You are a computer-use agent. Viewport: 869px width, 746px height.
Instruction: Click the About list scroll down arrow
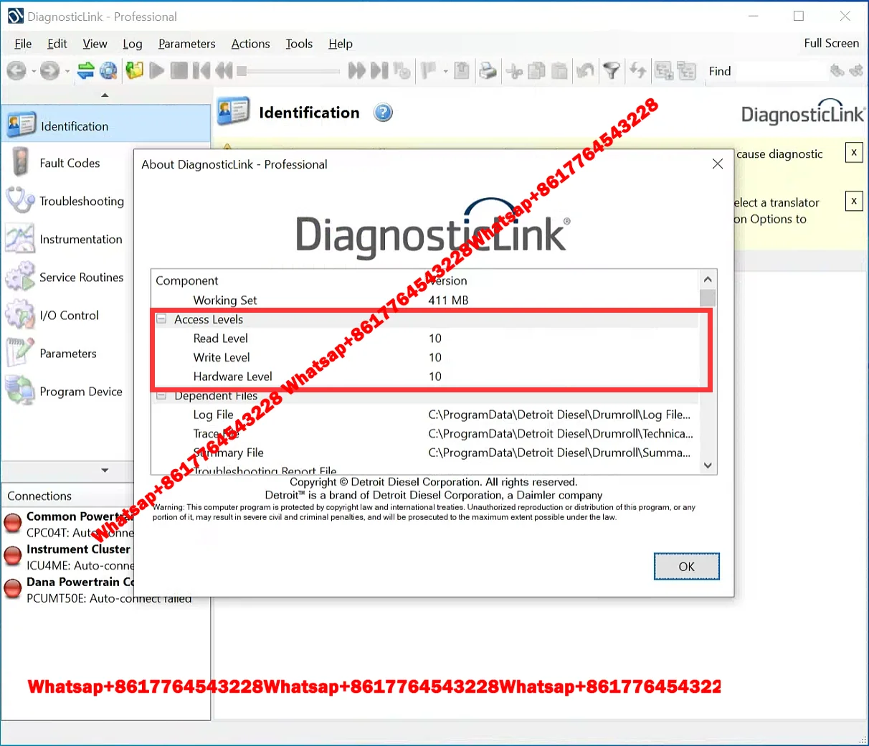pos(708,466)
